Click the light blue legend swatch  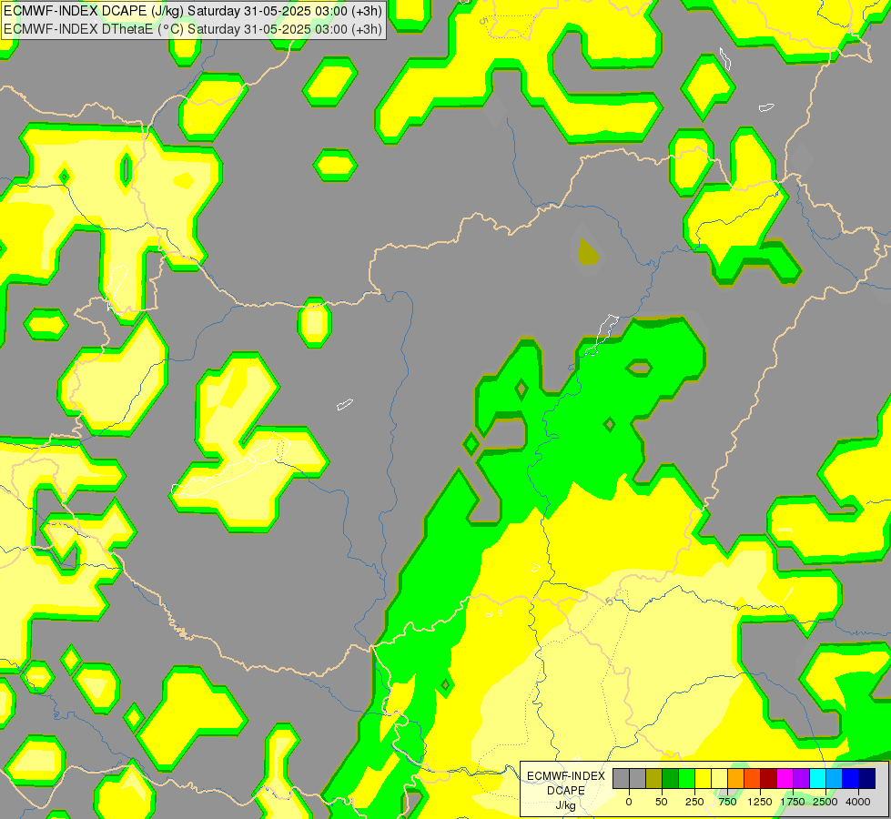(x=834, y=778)
